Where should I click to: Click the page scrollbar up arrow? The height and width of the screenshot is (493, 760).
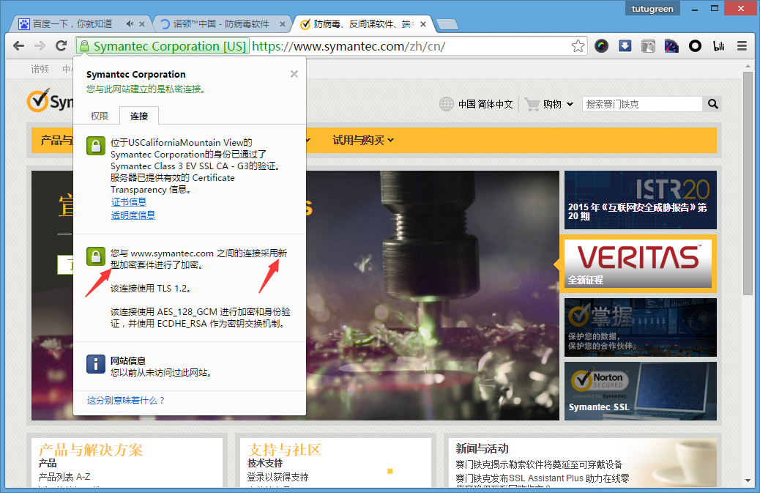[x=748, y=66]
